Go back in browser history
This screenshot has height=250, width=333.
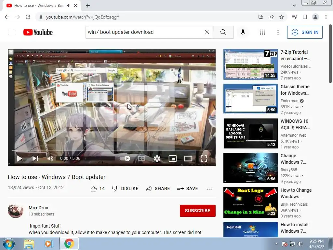[x=7, y=17]
